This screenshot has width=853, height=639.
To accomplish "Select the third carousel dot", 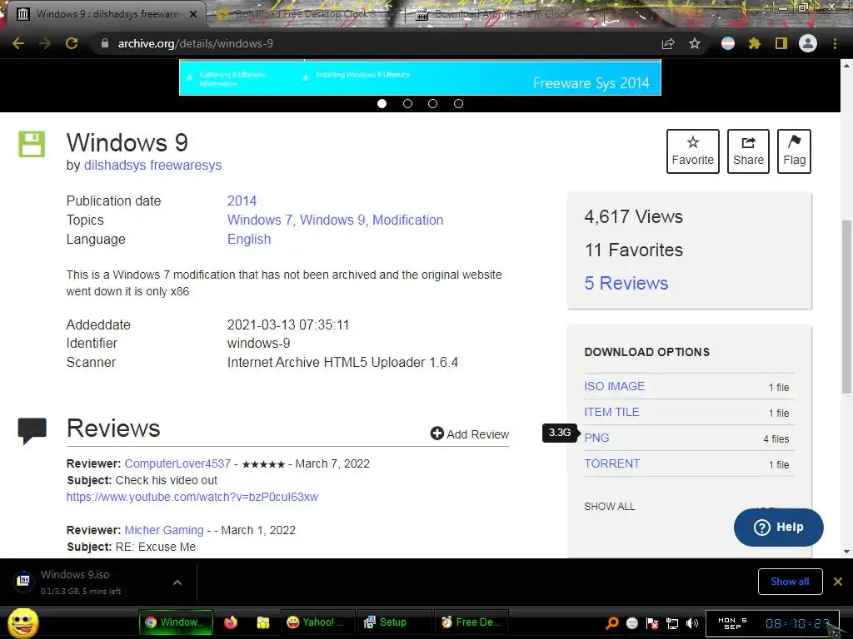I will [x=432, y=103].
